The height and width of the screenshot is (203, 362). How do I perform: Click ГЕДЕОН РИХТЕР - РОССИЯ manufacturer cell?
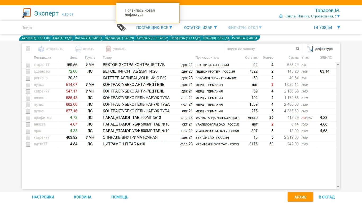(x=215, y=72)
